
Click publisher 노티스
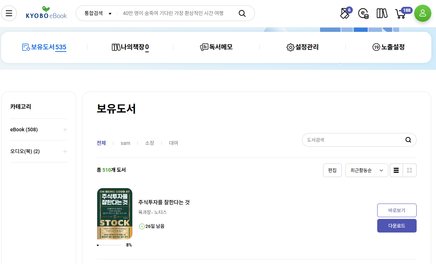tap(161, 212)
